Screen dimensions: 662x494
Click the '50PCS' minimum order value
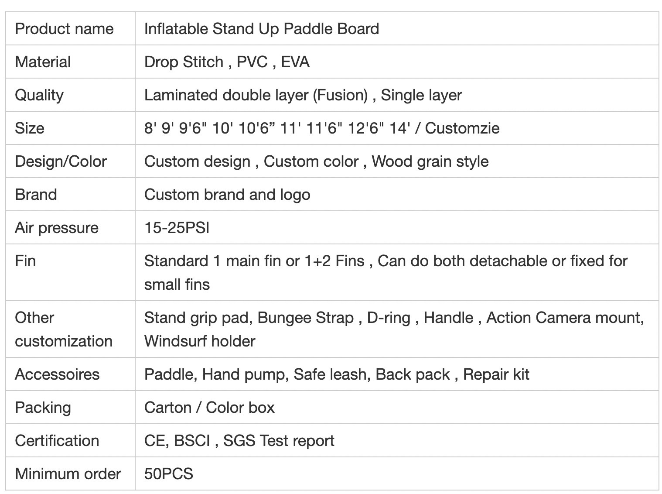pyautogui.click(x=168, y=474)
